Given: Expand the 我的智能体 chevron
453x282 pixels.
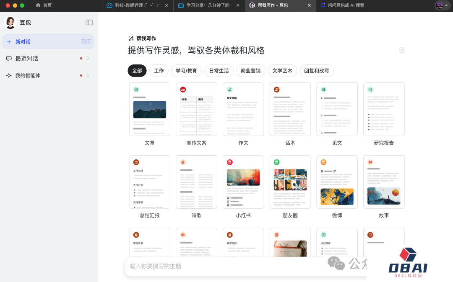Looking at the screenshot, I should pos(88,76).
